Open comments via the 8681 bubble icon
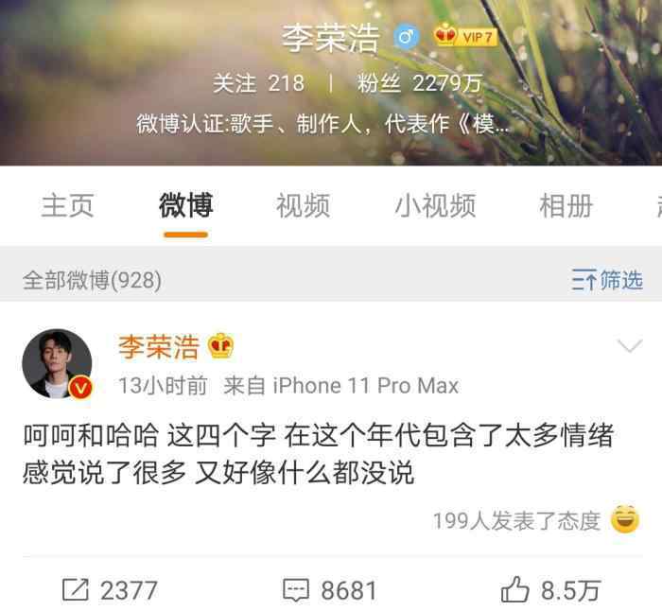The image size is (662, 611). (x=295, y=590)
